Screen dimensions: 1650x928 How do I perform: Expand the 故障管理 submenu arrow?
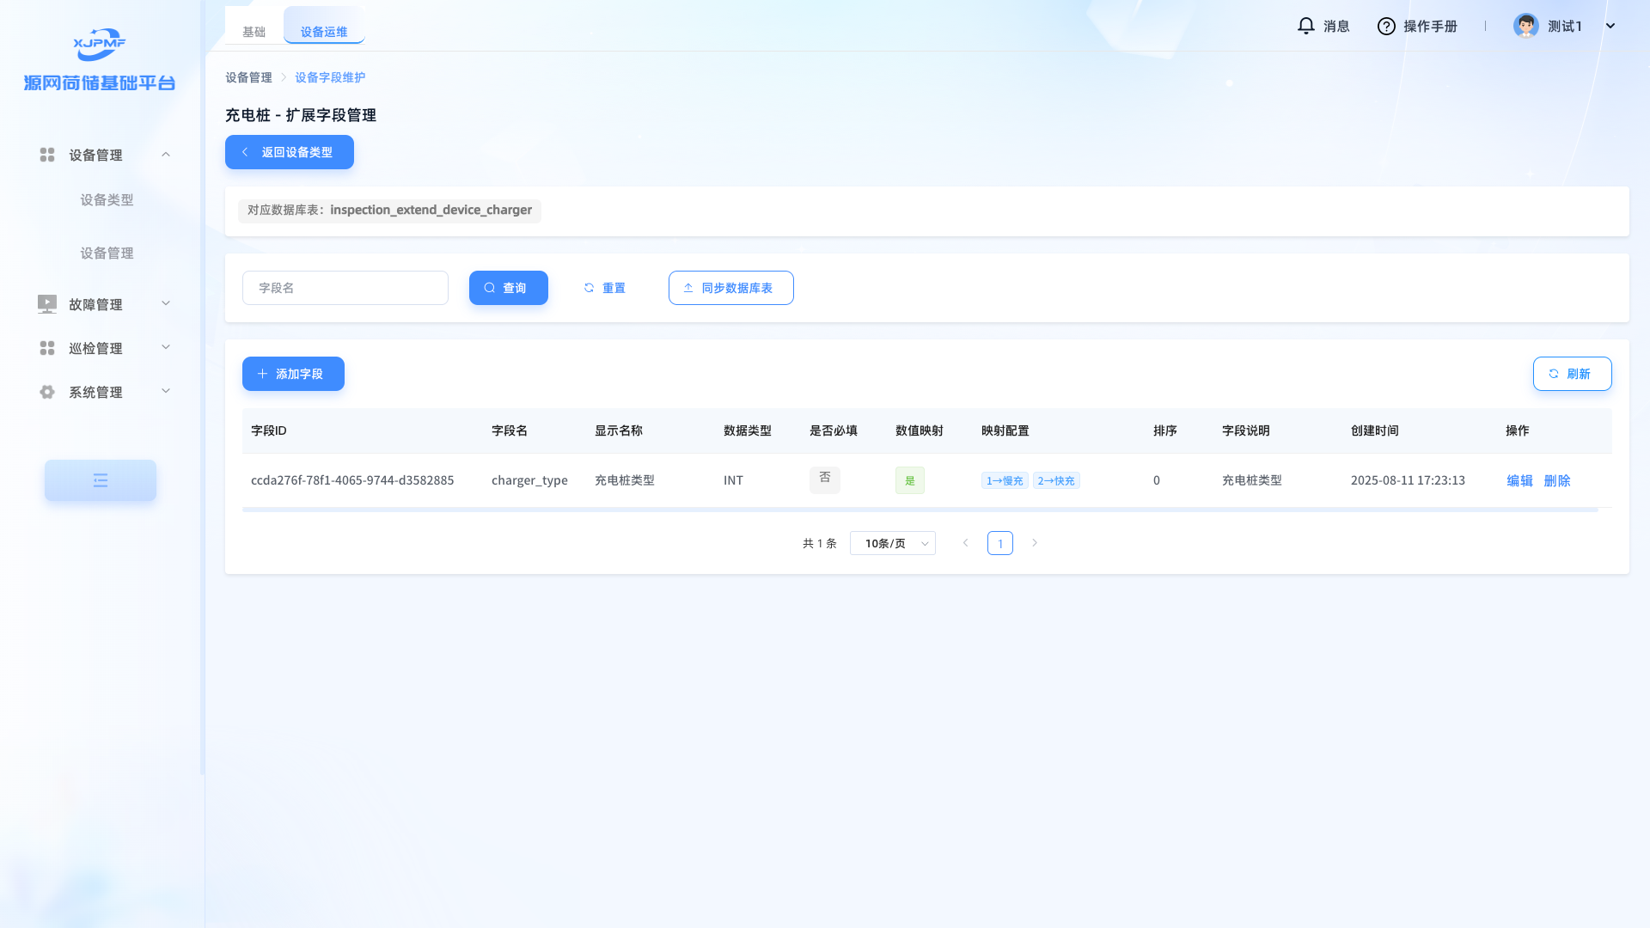click(x=166, y=303)
